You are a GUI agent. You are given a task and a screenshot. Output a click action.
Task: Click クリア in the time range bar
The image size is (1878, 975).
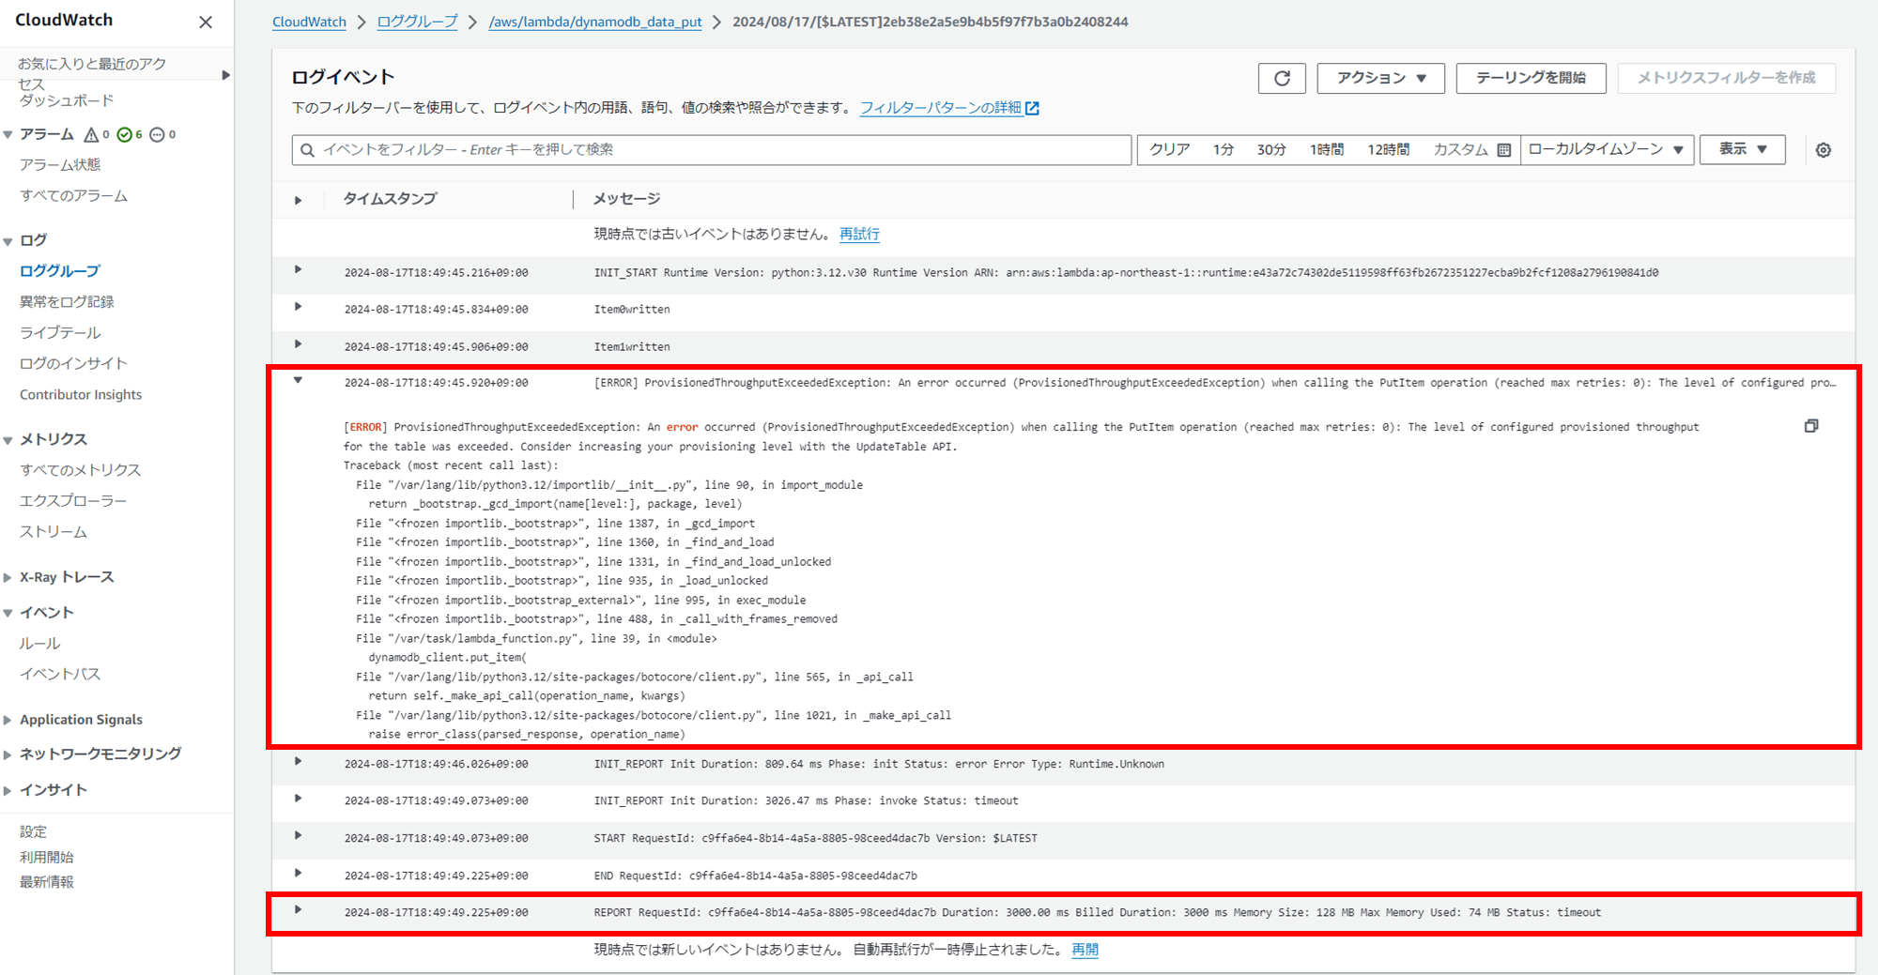coord(1170,150)
